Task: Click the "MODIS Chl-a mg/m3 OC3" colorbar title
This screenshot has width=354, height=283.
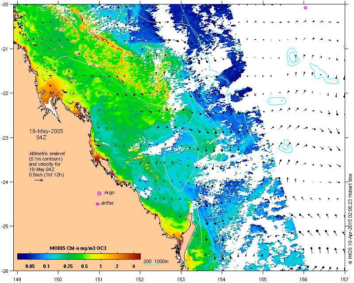Action: (x=78, y=248)
